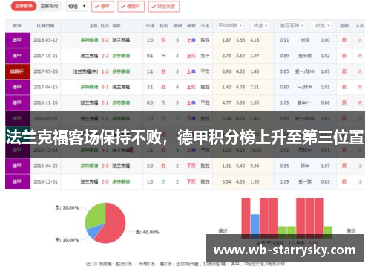This screenshot has height=269, width=371.
Task: Open the 10场 match count dropdown
Action: [77, 7]
